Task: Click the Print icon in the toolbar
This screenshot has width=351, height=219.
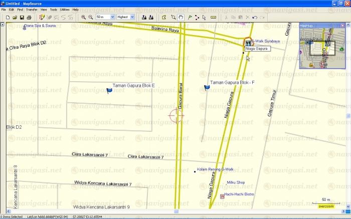Action: tap(29, 17)
